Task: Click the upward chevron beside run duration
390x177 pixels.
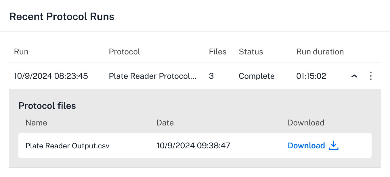Action: click(354, 76)
